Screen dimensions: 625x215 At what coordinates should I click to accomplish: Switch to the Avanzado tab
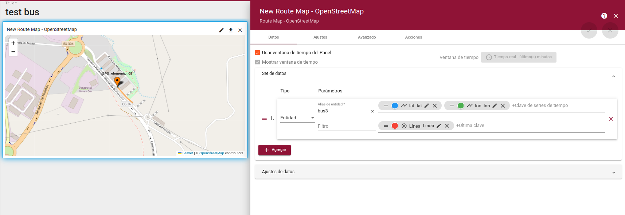367,37
